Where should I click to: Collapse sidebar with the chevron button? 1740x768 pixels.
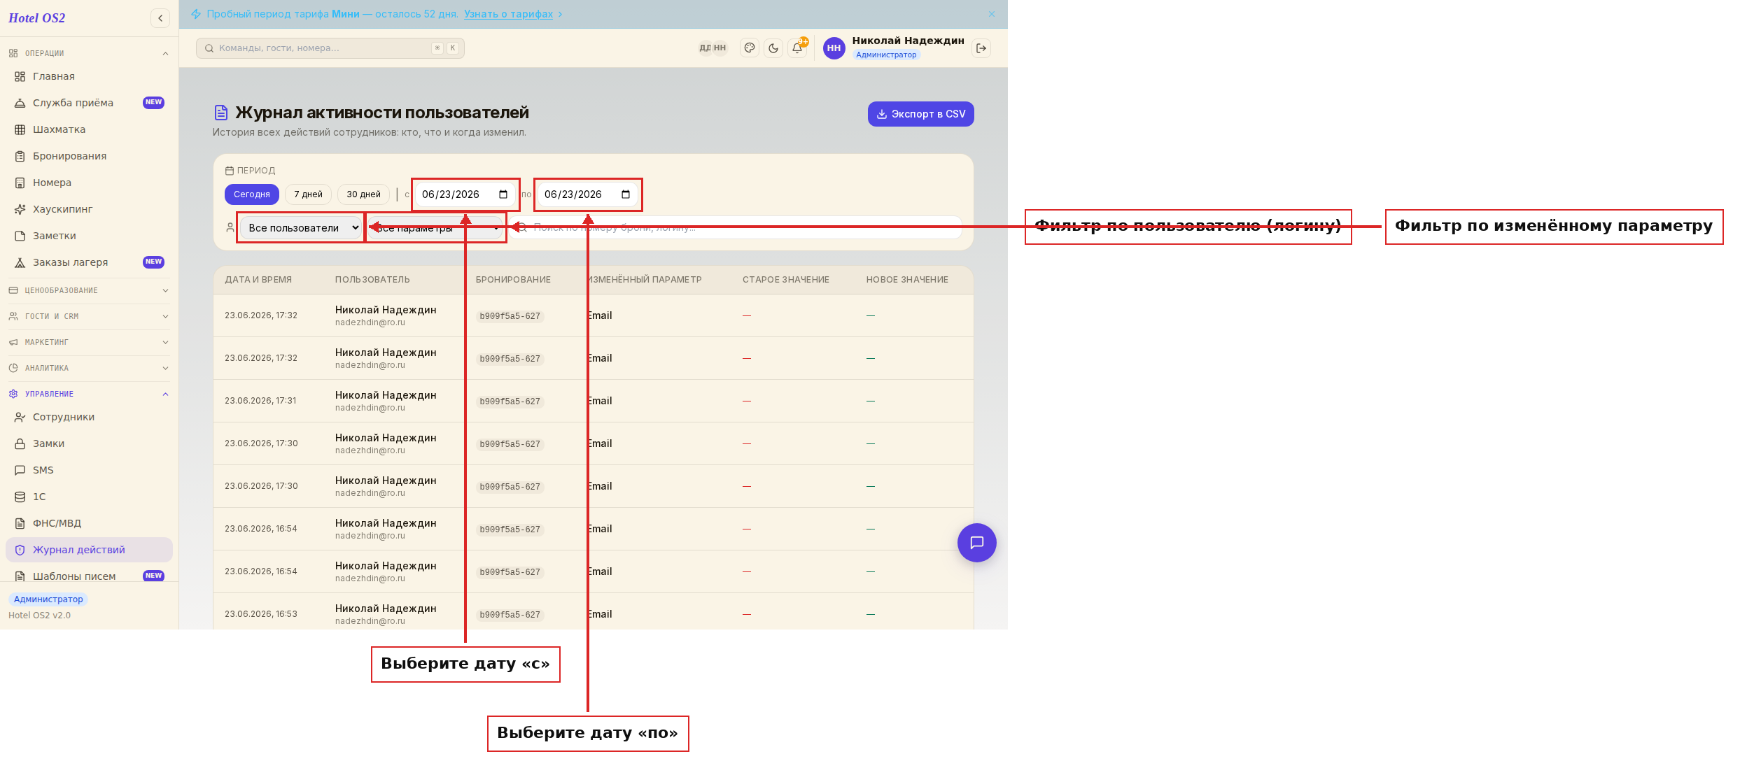point(160,18)
